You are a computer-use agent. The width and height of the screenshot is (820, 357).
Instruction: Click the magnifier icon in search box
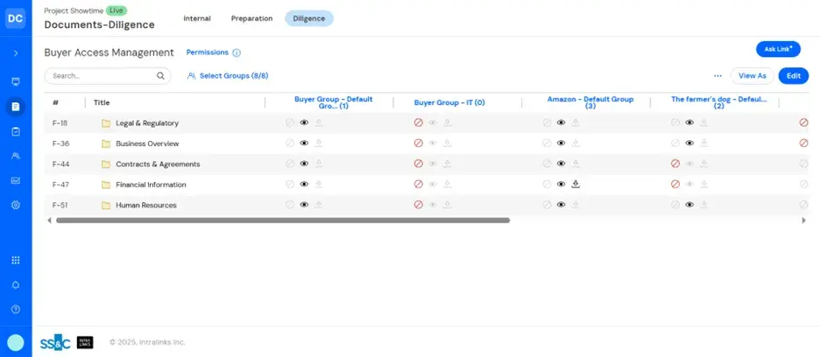tap(160, 76)
